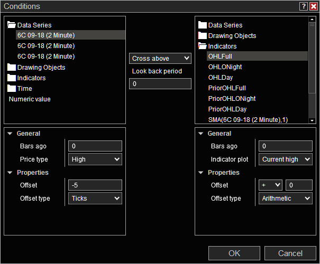Close the Conditions dialog

tap(314, 6)
